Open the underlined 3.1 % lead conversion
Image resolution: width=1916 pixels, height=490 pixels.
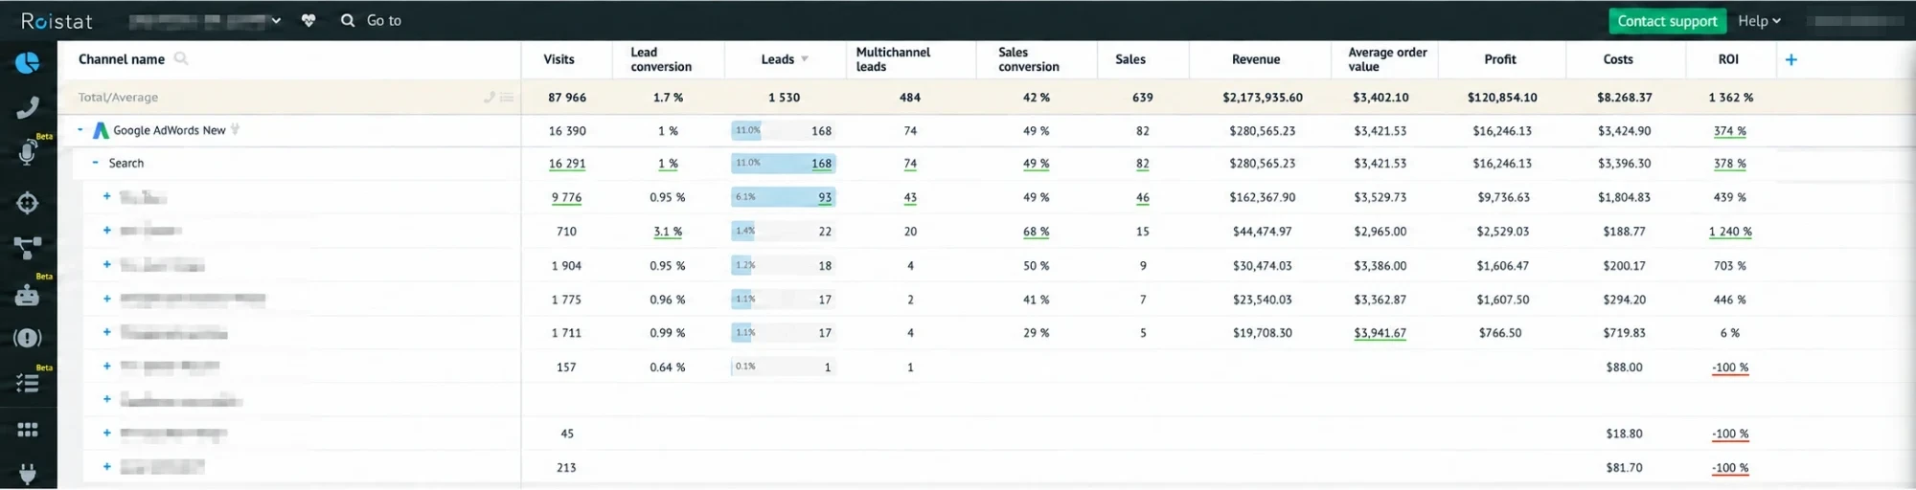click(x=668, y=232)
